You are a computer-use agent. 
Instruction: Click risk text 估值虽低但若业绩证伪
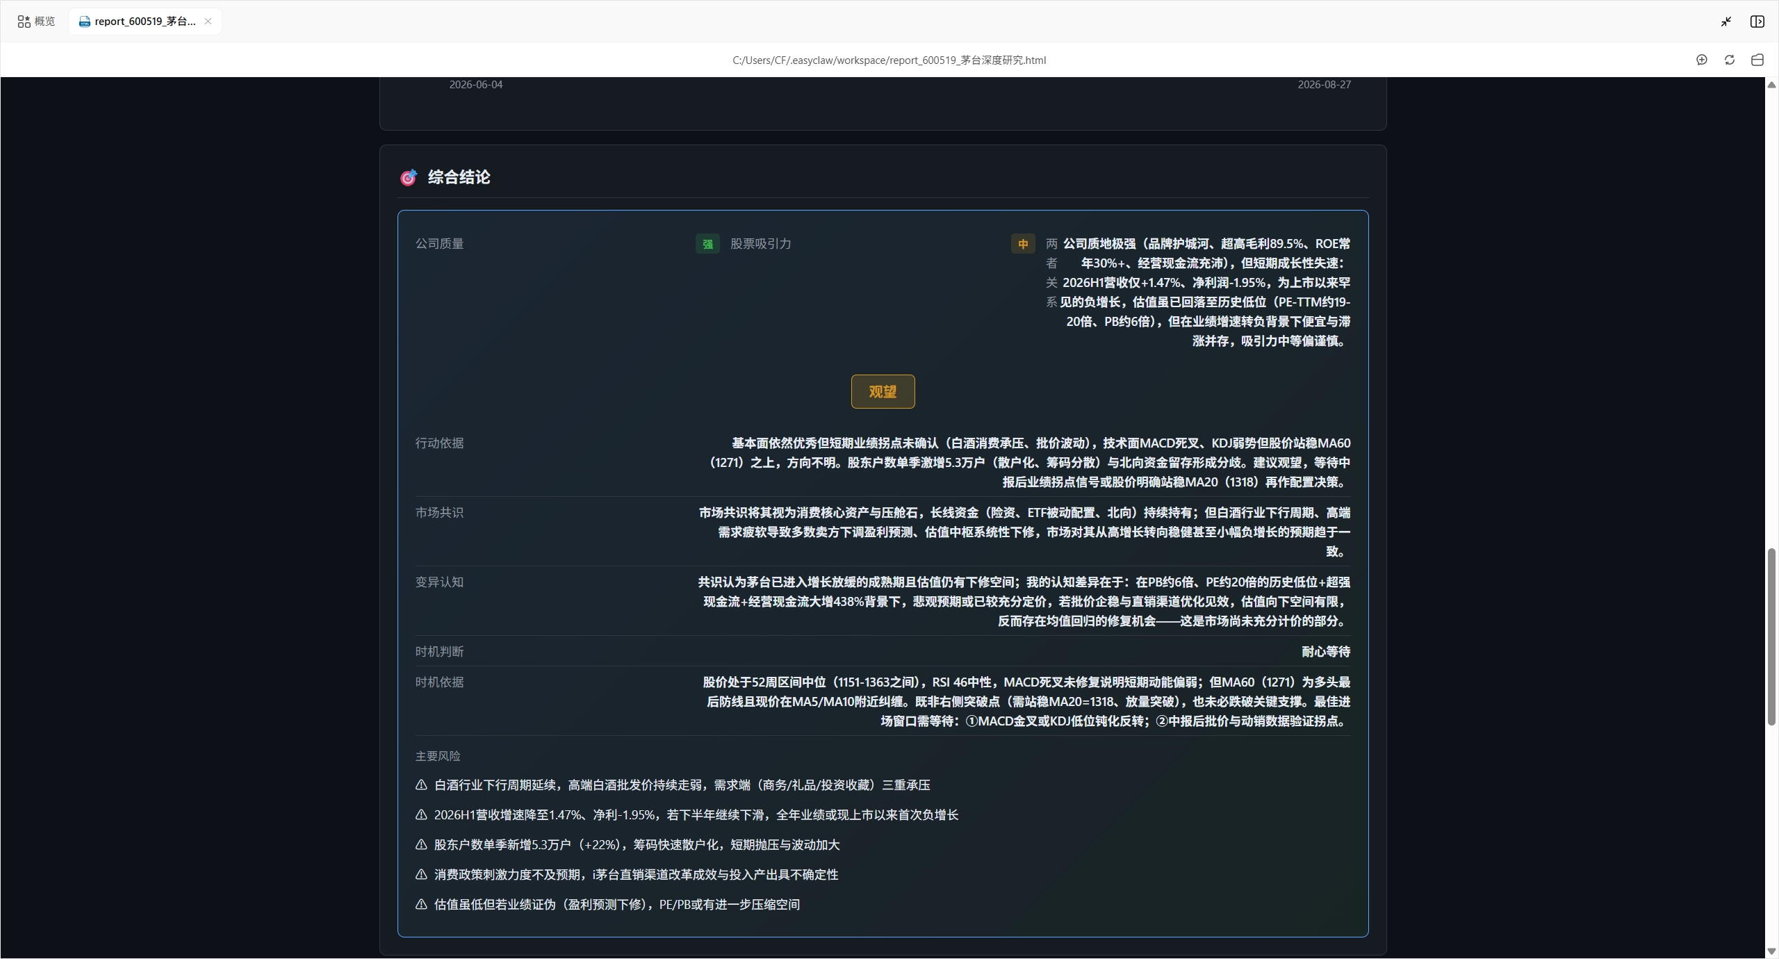click(x=617, y=905)
